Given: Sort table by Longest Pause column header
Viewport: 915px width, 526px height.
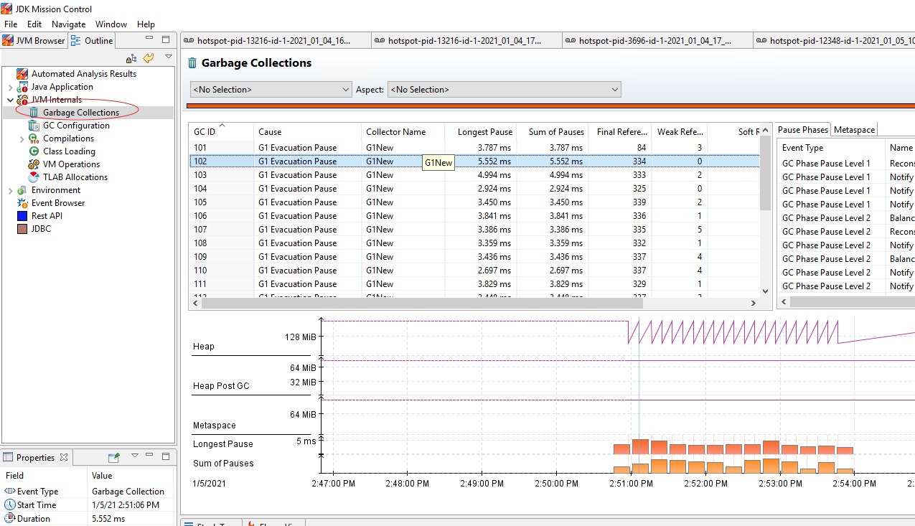Looking at the screenshot, I should point(484,132).
